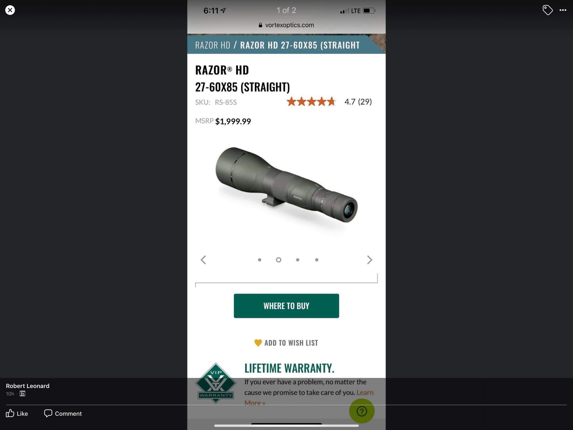Show next product image with right chevron
This screenshot has height=430, width=573.
coord(370,260)
